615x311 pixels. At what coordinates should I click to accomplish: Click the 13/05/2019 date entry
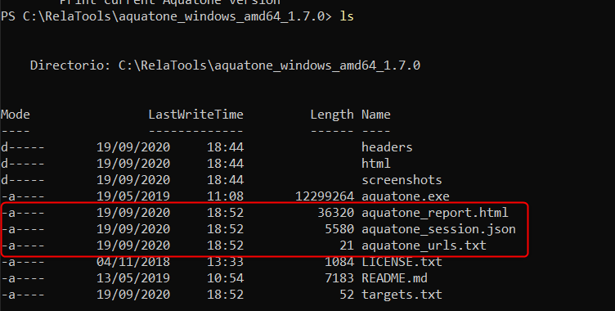133,278
